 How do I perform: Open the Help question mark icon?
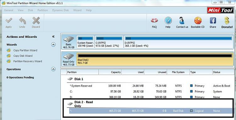[x=168, y=20]
